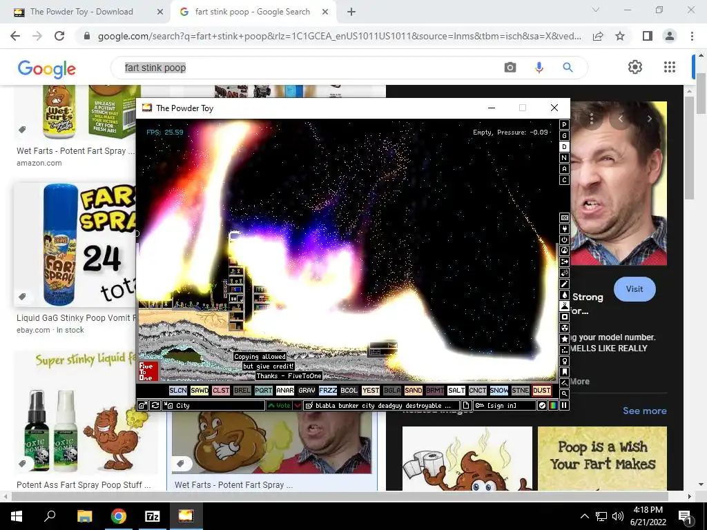Image resolution: width=707 pixels, height=530 pixels.
Task: Open File Explorer from the taskbar
Action: coord(84,516)
